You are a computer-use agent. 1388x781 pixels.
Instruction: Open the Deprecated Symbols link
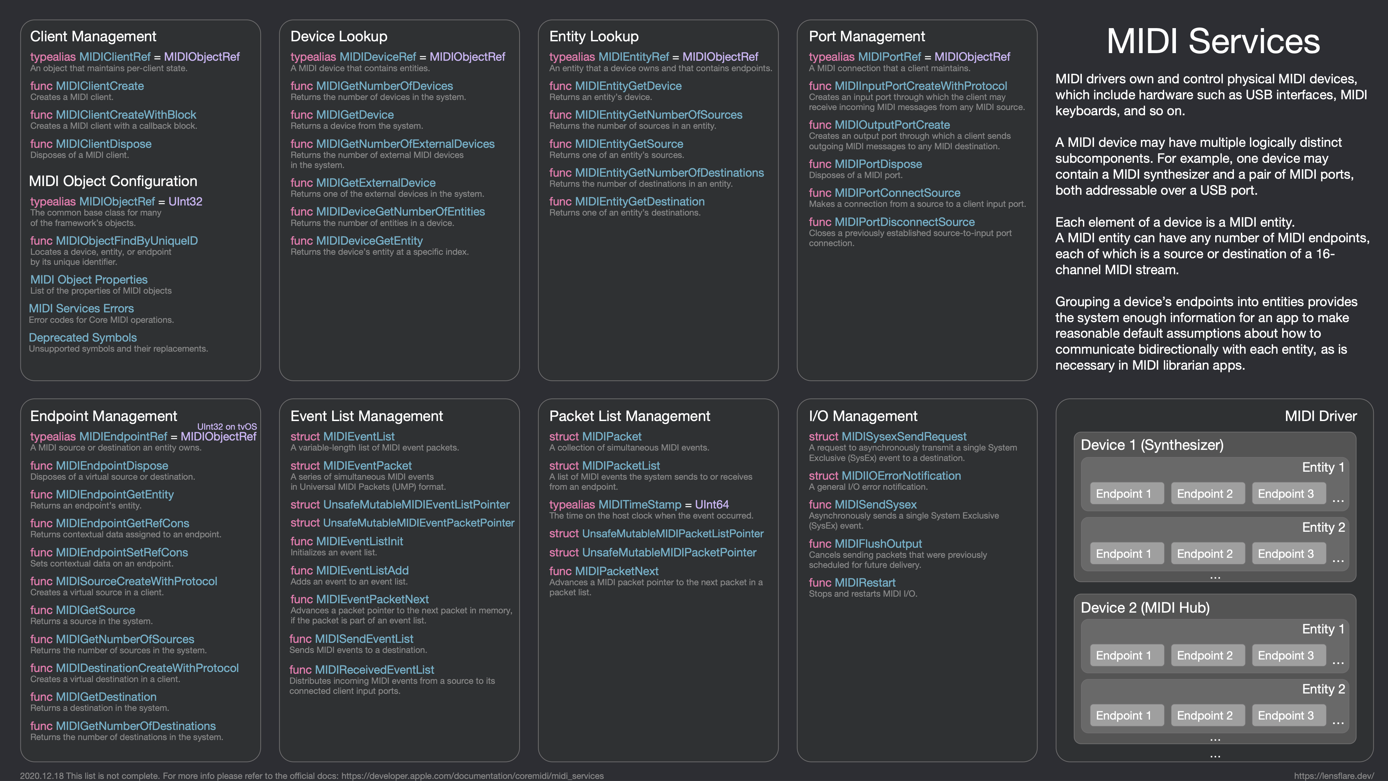coord(83,337)
